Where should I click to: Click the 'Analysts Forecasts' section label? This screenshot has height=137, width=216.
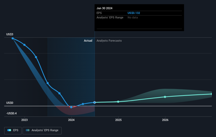pyautogui.click(x=109, y=41)
